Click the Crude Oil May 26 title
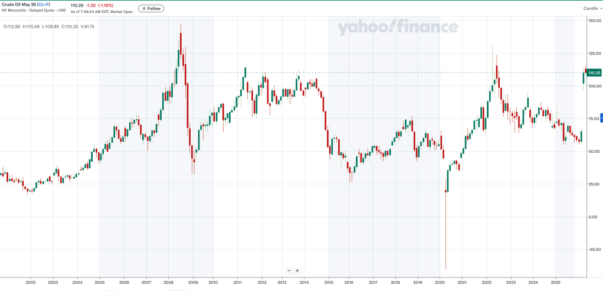 [21, 5]
